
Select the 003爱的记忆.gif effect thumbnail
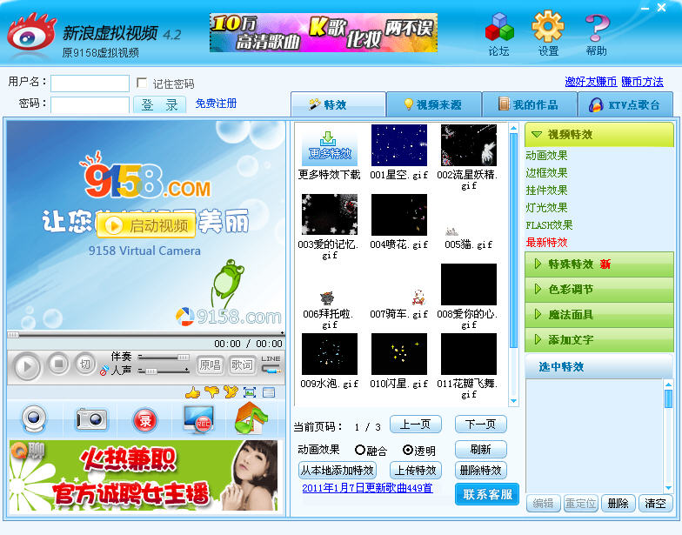(329, 215)
